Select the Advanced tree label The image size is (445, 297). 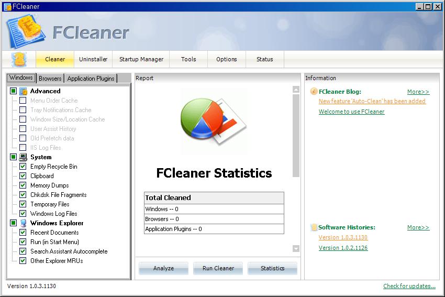pyautogui.click(x=46, y=91)
